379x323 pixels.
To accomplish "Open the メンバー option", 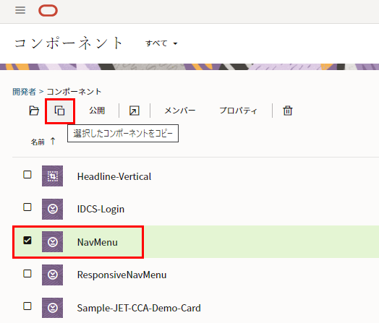I will 180,111.
